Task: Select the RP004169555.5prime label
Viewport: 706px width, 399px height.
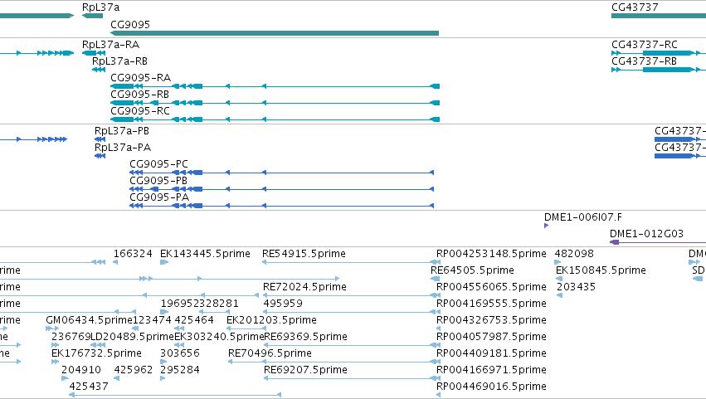Action: tap(491, 304)
